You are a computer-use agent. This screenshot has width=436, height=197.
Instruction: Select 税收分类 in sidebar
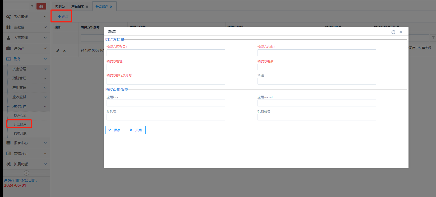tap(20, 116)
